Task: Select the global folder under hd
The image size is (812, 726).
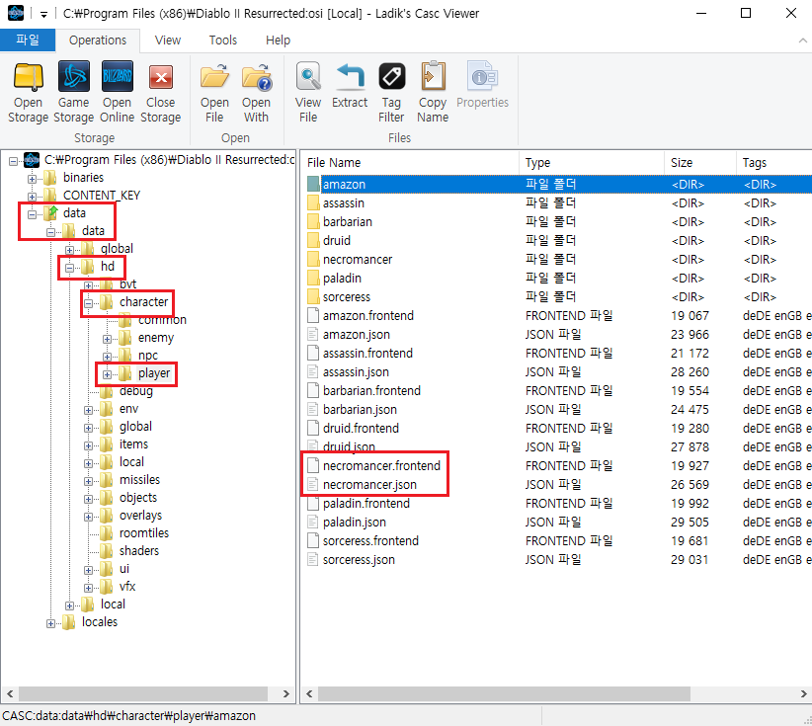Action: coord(135,426)
